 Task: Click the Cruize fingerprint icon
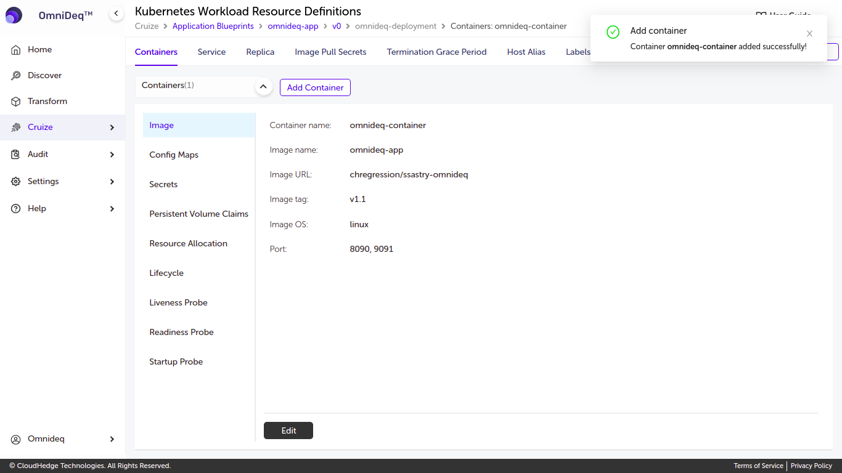(16, 127)
